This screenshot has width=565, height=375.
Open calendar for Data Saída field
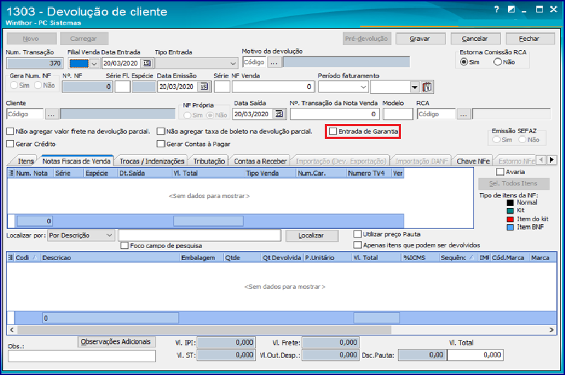click(279, 114)
